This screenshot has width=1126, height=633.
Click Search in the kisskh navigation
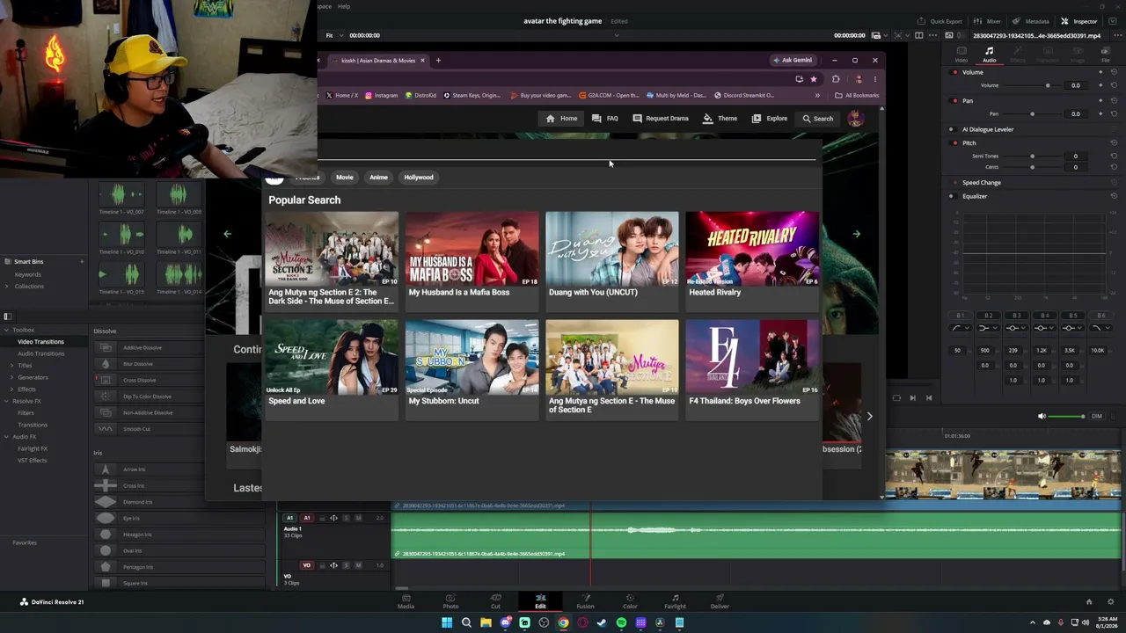tap(817, 119)
